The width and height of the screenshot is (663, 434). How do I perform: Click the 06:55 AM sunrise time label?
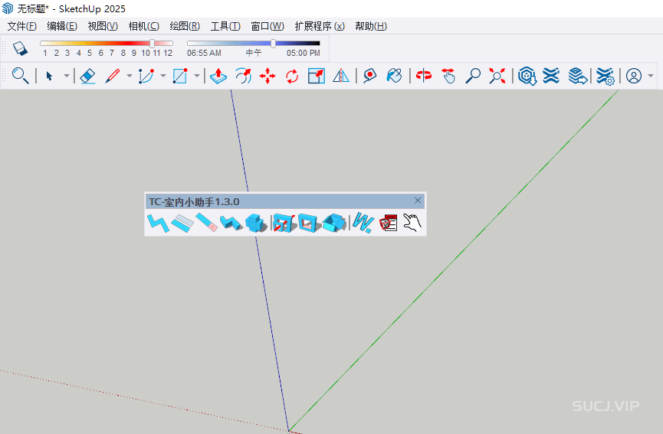point(204,53)
